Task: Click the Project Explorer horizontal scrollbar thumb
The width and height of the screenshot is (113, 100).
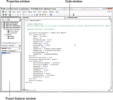Action: (10, 43)
